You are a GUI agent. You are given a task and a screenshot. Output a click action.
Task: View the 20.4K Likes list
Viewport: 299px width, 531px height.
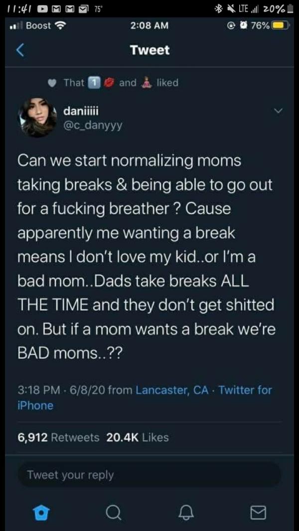coord(138,437)
